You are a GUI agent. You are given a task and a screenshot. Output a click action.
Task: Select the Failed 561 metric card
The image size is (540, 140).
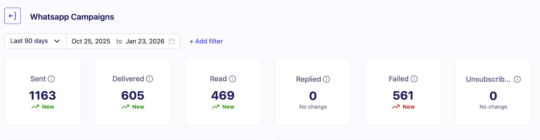403,92
